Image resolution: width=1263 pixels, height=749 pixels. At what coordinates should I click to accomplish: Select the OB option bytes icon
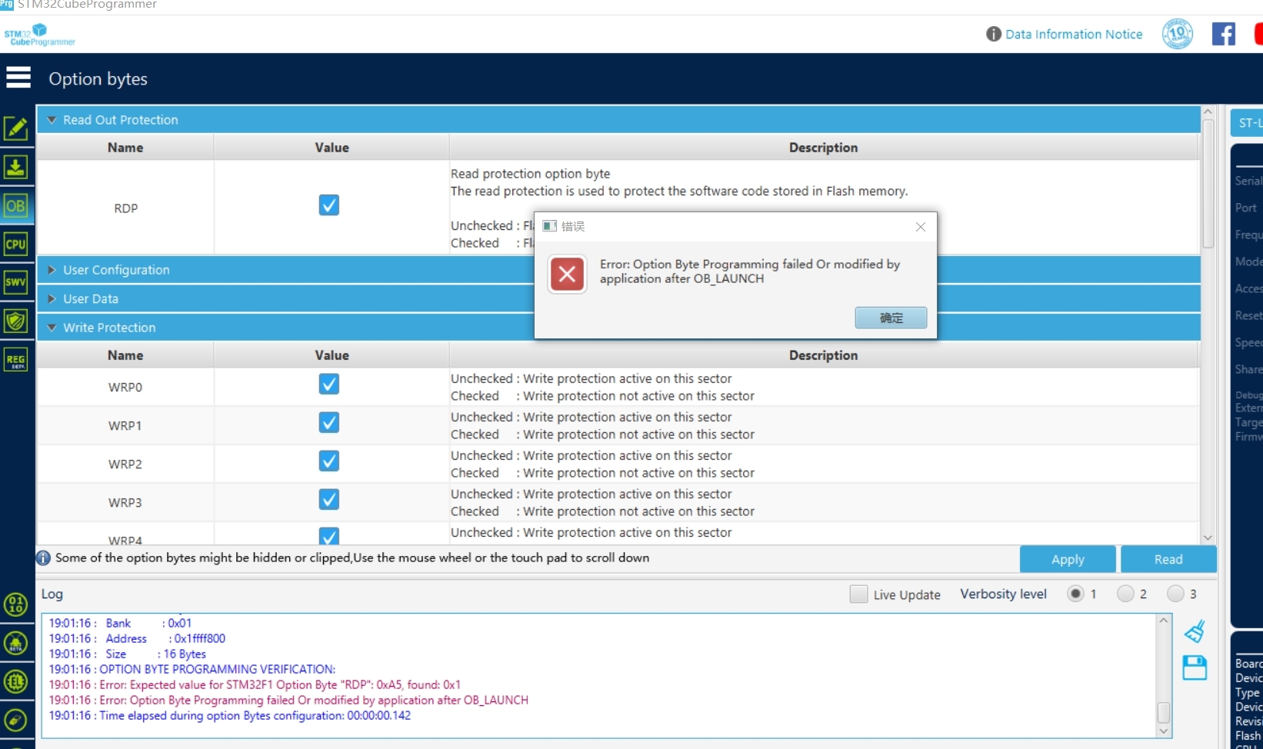click(16, 206)
